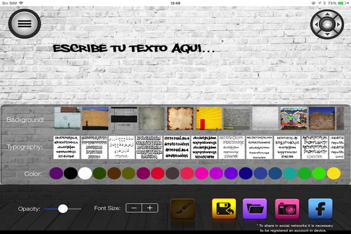Tap the Bluetooth icon in status bar
The image size is (351, 234).
pyautogui.click(x=324, y=3)
